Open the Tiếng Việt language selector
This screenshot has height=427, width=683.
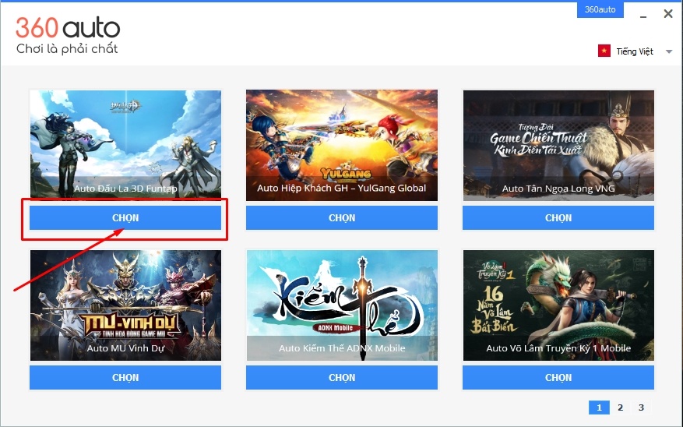coord(635,51)
